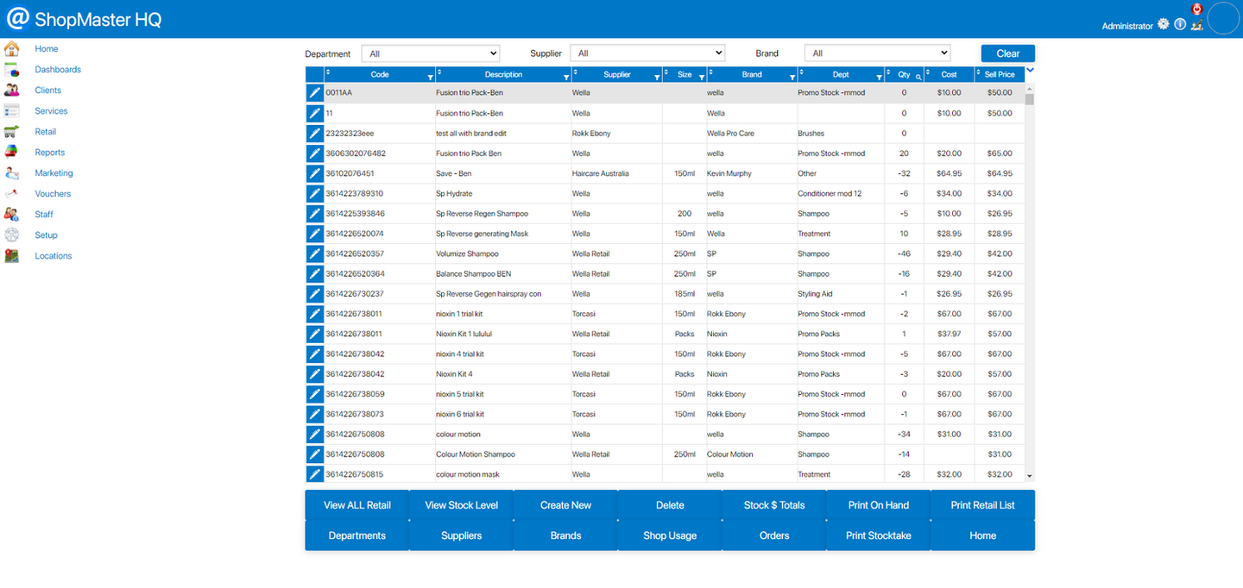Edit Sp Hydrate row with pencil icon
The height and width of the screenshot is (588, 1243).
tap(315, 193)
